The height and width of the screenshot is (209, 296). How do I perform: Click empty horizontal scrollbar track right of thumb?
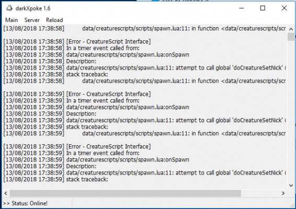(x=260, y=193)
